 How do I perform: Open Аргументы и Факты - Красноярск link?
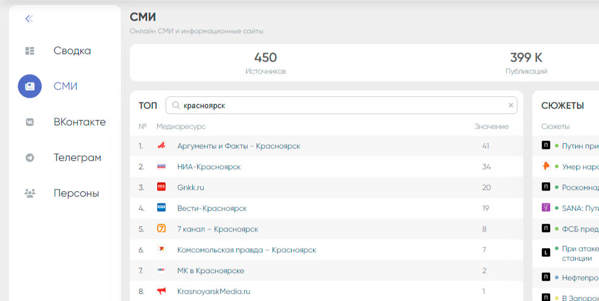tap(238, 146)
